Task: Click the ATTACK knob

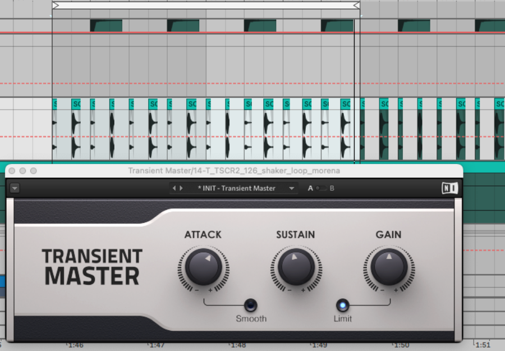Action: coord(204,267)
